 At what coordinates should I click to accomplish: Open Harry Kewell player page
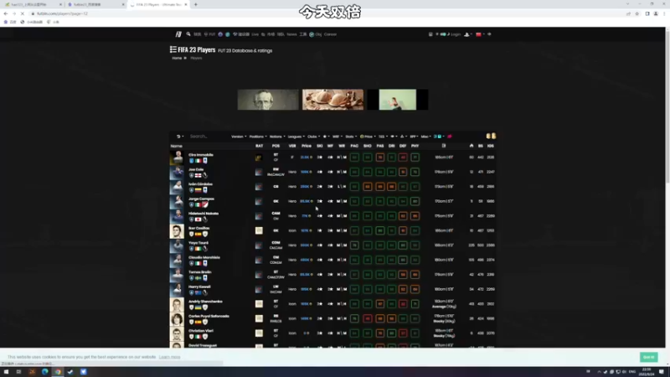point(199,287)
